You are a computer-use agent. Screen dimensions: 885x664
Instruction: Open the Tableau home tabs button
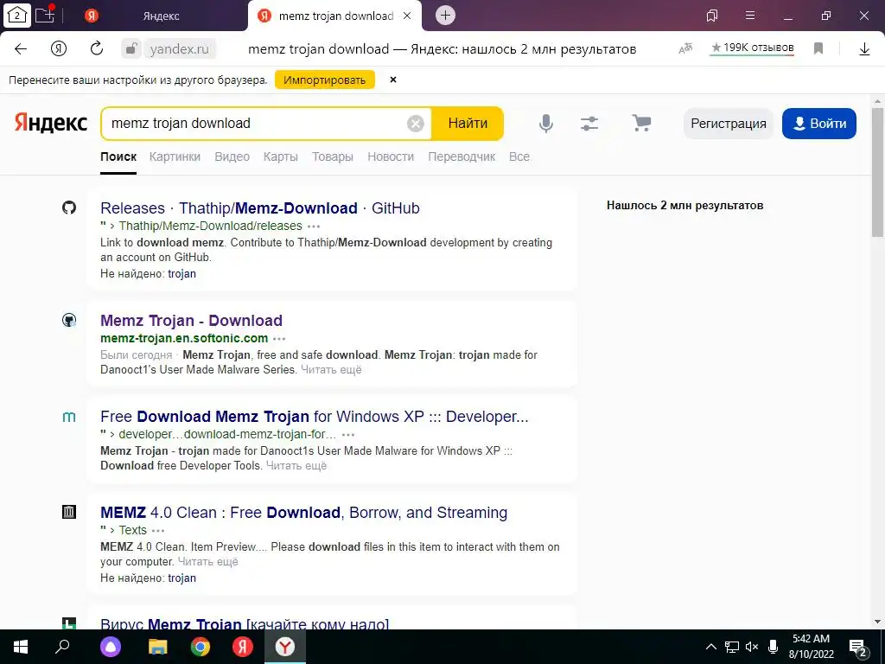(x=17, y=16)
